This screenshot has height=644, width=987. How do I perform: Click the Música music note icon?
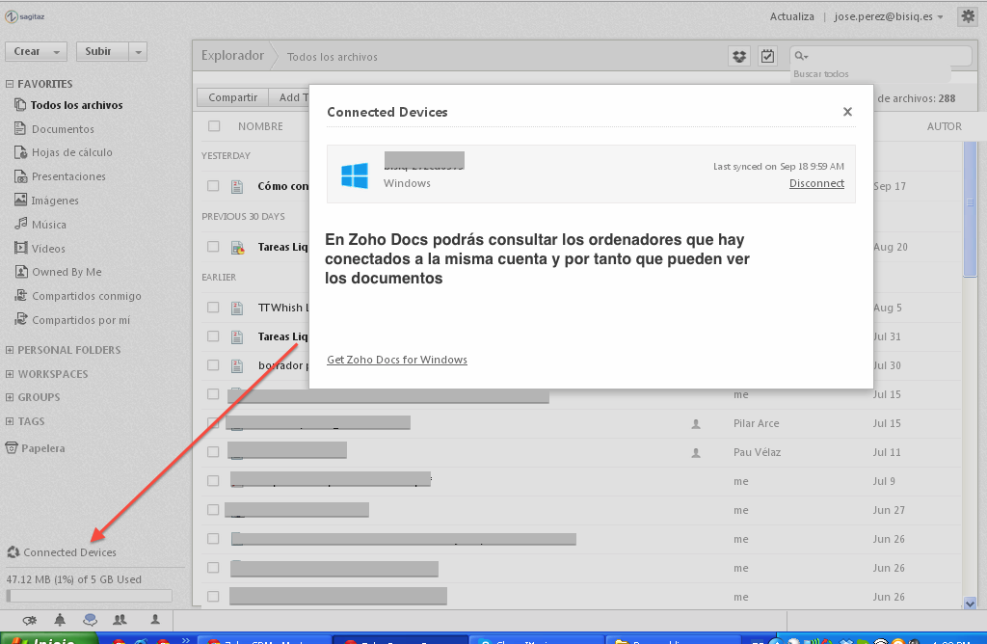(21, 225)
